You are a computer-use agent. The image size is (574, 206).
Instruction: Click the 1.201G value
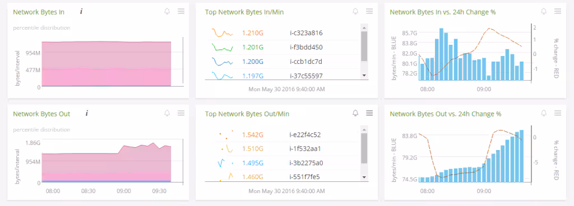point(253,47)
